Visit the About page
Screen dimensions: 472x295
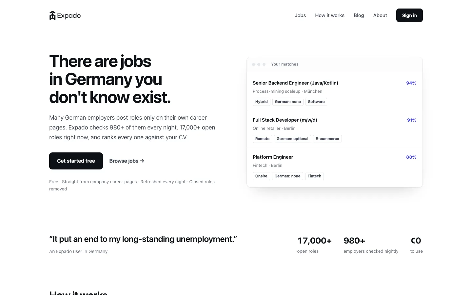click(x=380, y=15)
